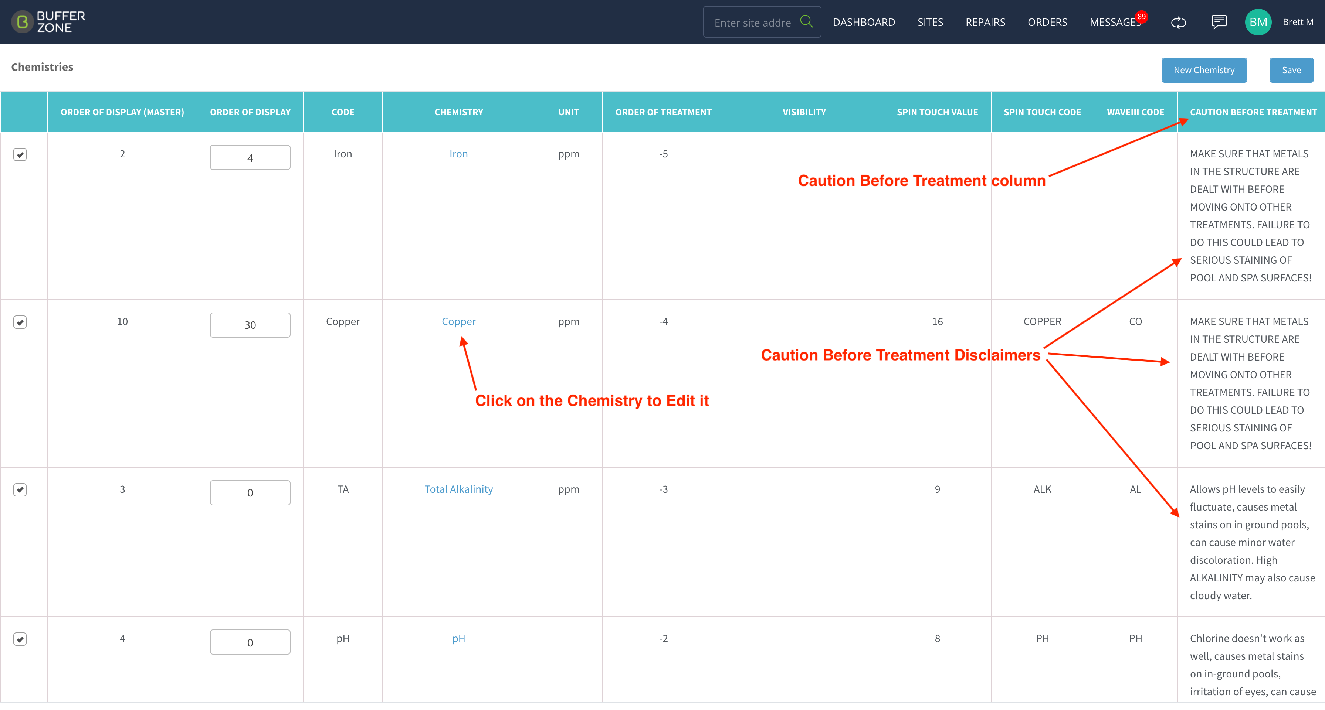Click the 89 messages notification badge
Image resolution: width=1325 pixels, height=710 pixels.
click(x=1141, y=17)
